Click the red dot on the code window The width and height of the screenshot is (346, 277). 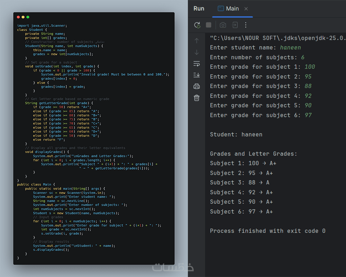click(18, 17)
